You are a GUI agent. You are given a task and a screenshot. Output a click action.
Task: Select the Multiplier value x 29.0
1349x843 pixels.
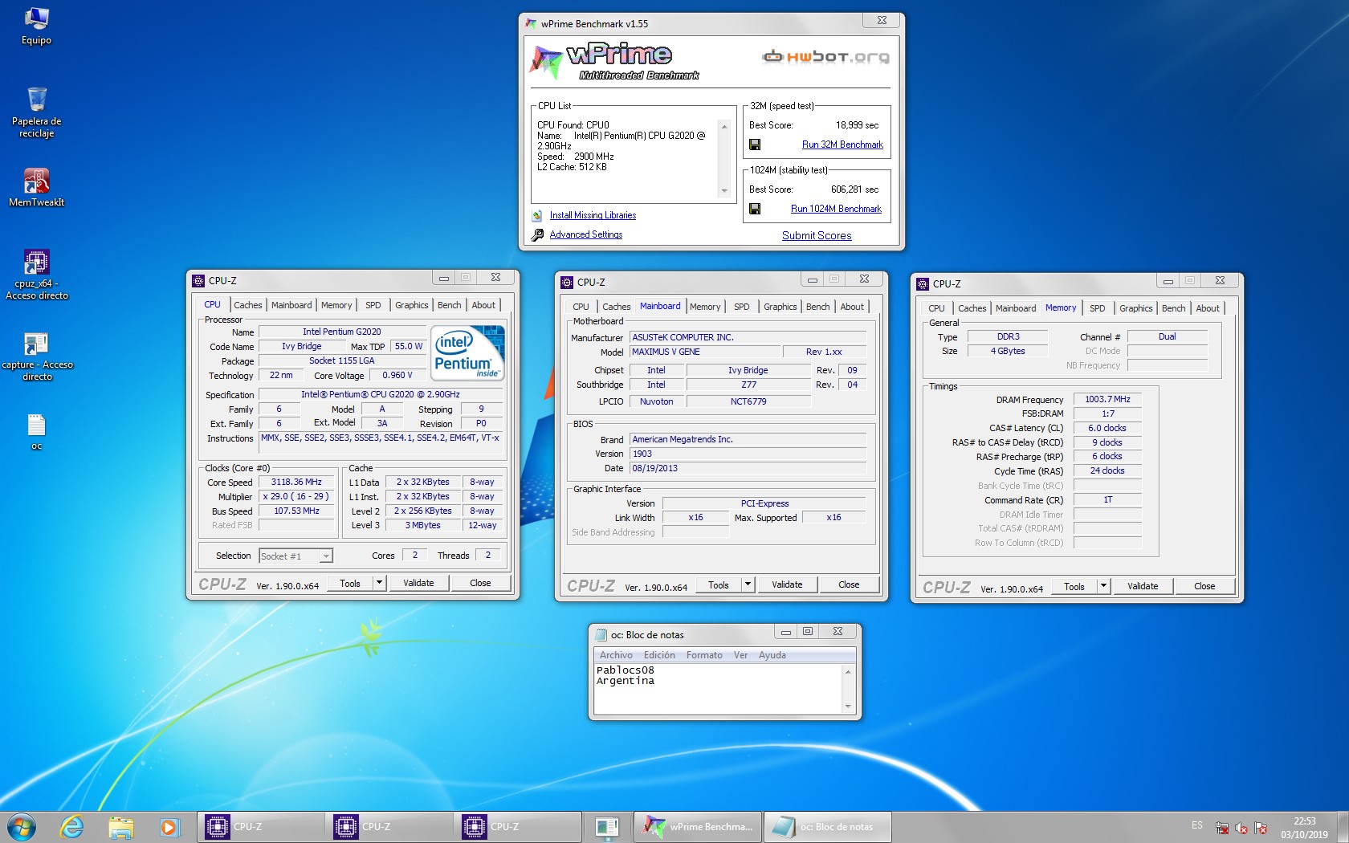pos(296,497)
